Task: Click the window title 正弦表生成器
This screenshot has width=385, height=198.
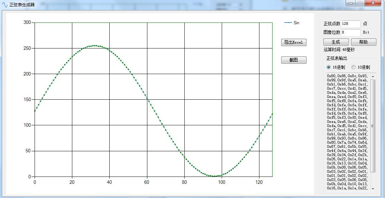Action: pyautogui.click(x=22, y=4)
